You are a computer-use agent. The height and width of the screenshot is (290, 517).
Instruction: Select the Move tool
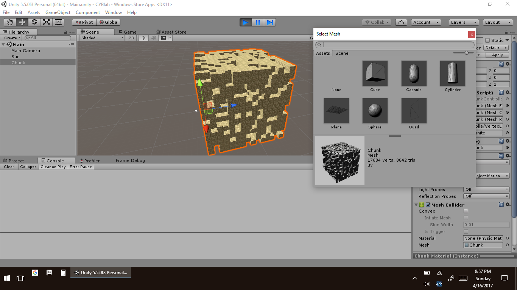tap(22, 22)
